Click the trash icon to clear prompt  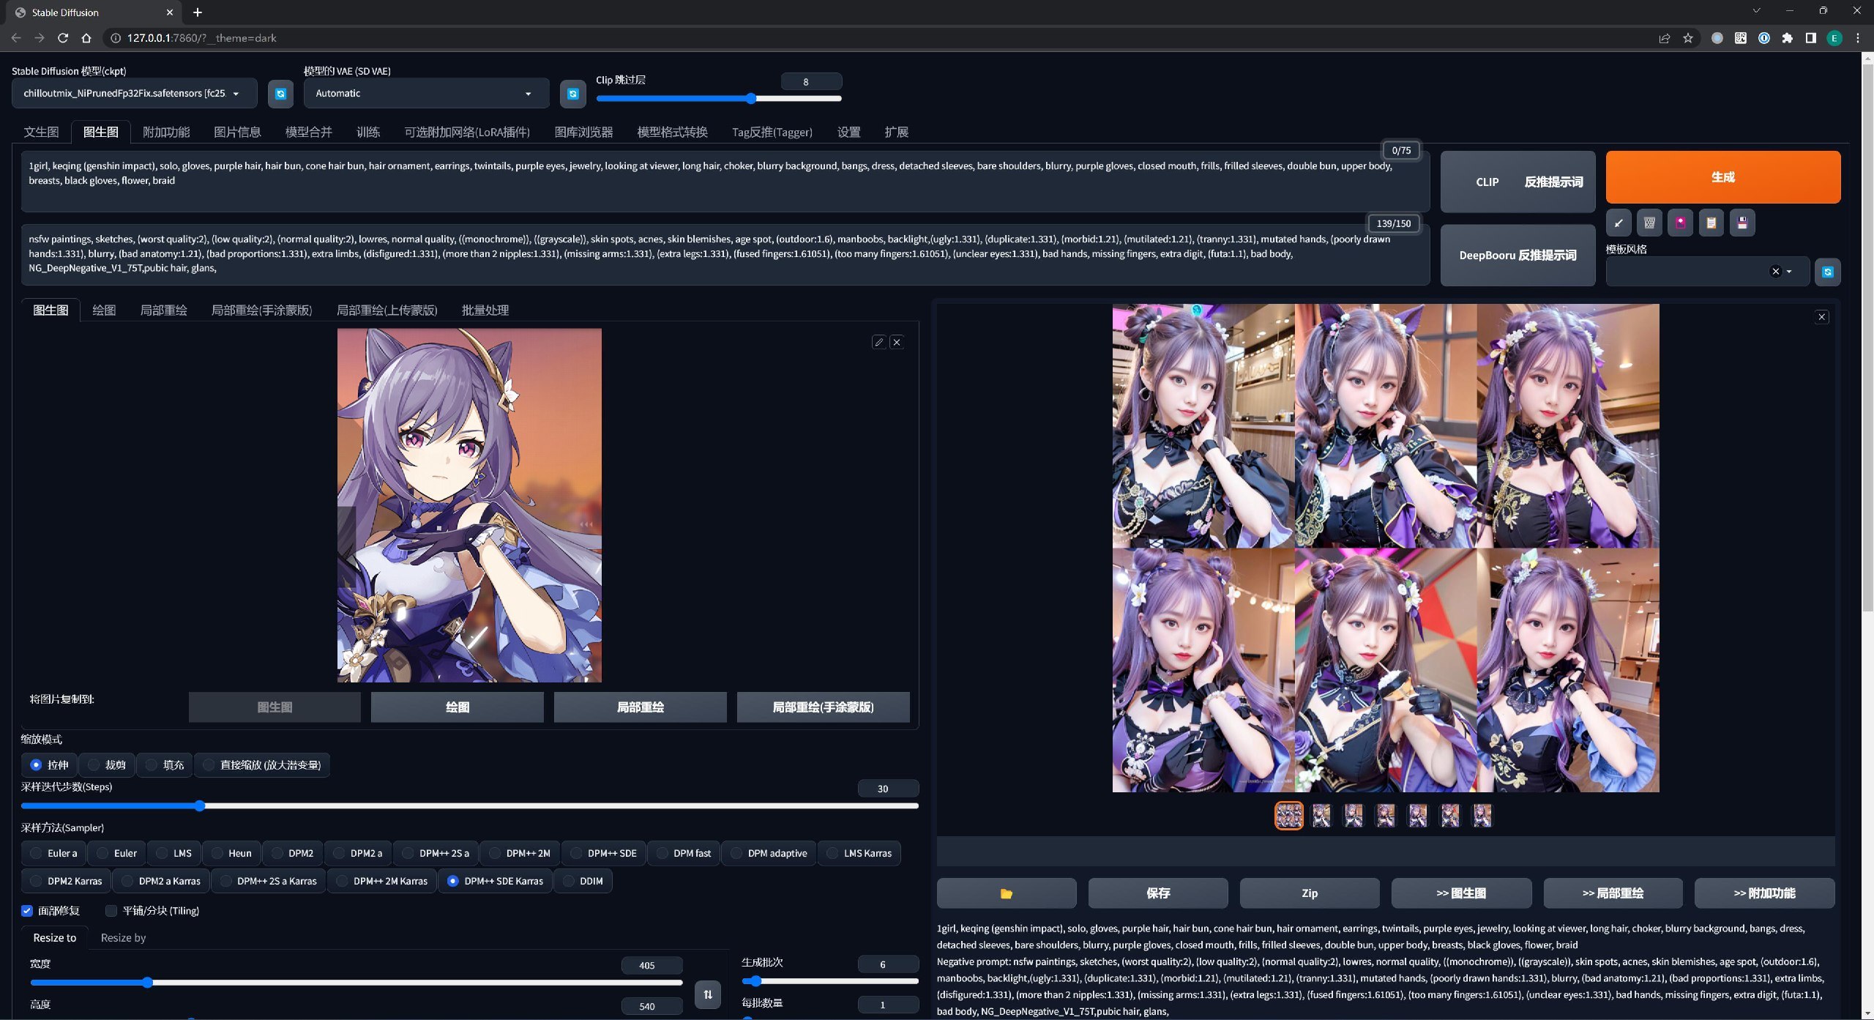pyautogui.click(x=1649, y=223)
